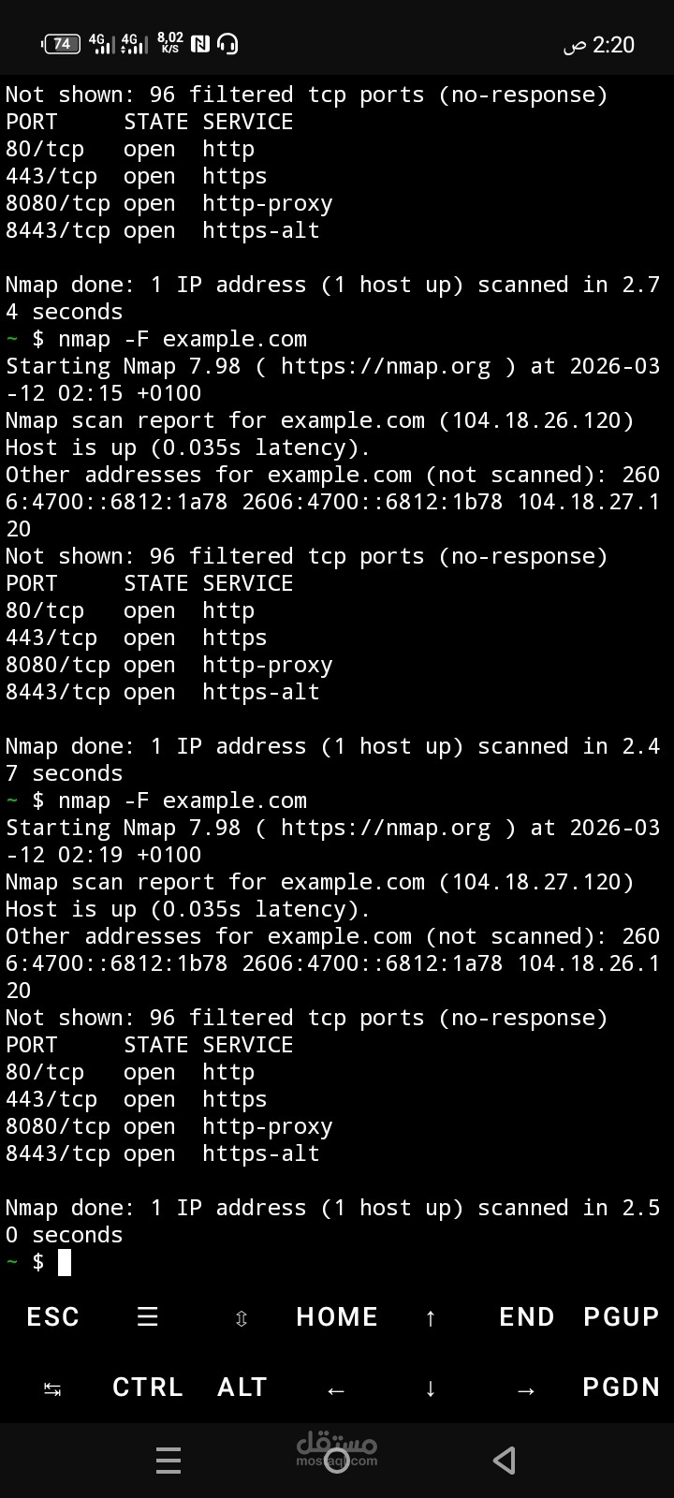Tap the down arrow key
Screen dimensions: 674x1498
coord(431,1388)
